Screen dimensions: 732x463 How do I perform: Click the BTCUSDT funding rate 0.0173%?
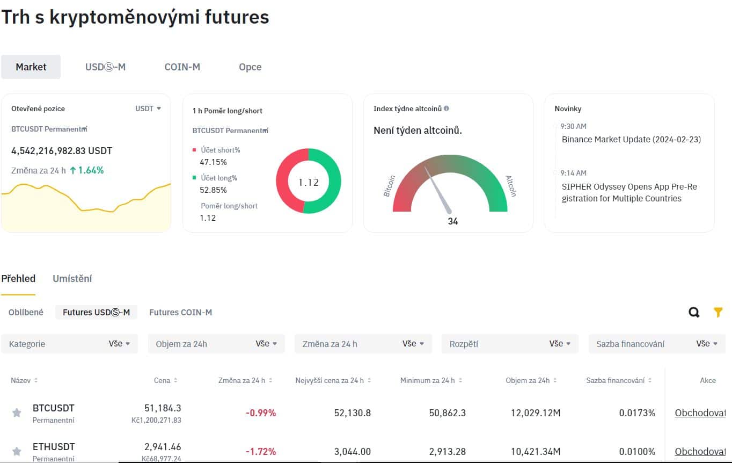(x=637, y=413)
